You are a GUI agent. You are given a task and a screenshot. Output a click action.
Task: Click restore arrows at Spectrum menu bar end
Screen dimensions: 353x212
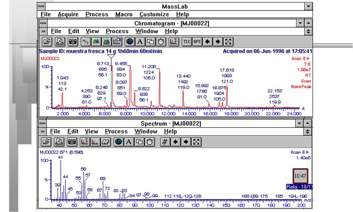[308, 131]
